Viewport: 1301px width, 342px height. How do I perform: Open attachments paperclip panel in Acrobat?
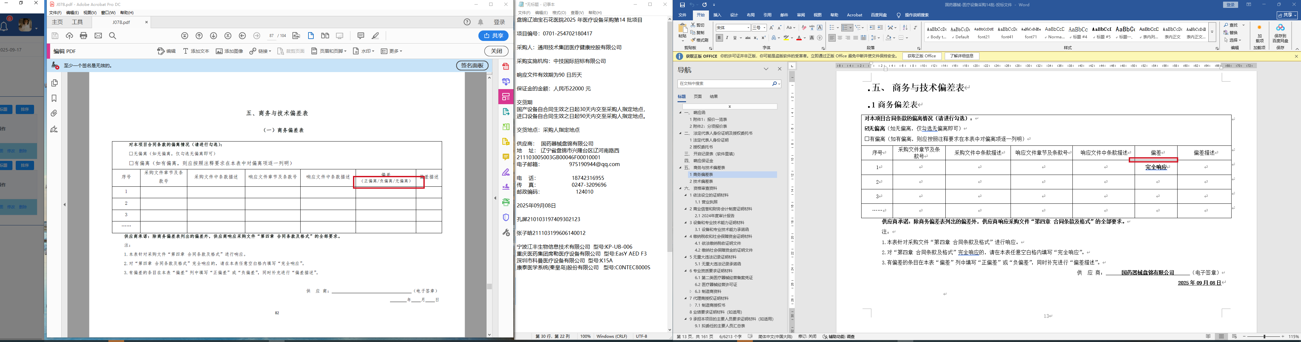[55, 113]
